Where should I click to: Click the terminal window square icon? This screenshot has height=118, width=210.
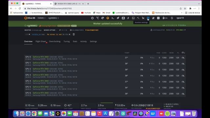[133, 18]
